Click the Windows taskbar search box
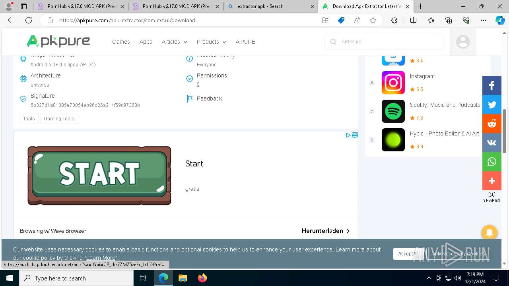Screen dimensions: 509x286 (x=76, y=278)
